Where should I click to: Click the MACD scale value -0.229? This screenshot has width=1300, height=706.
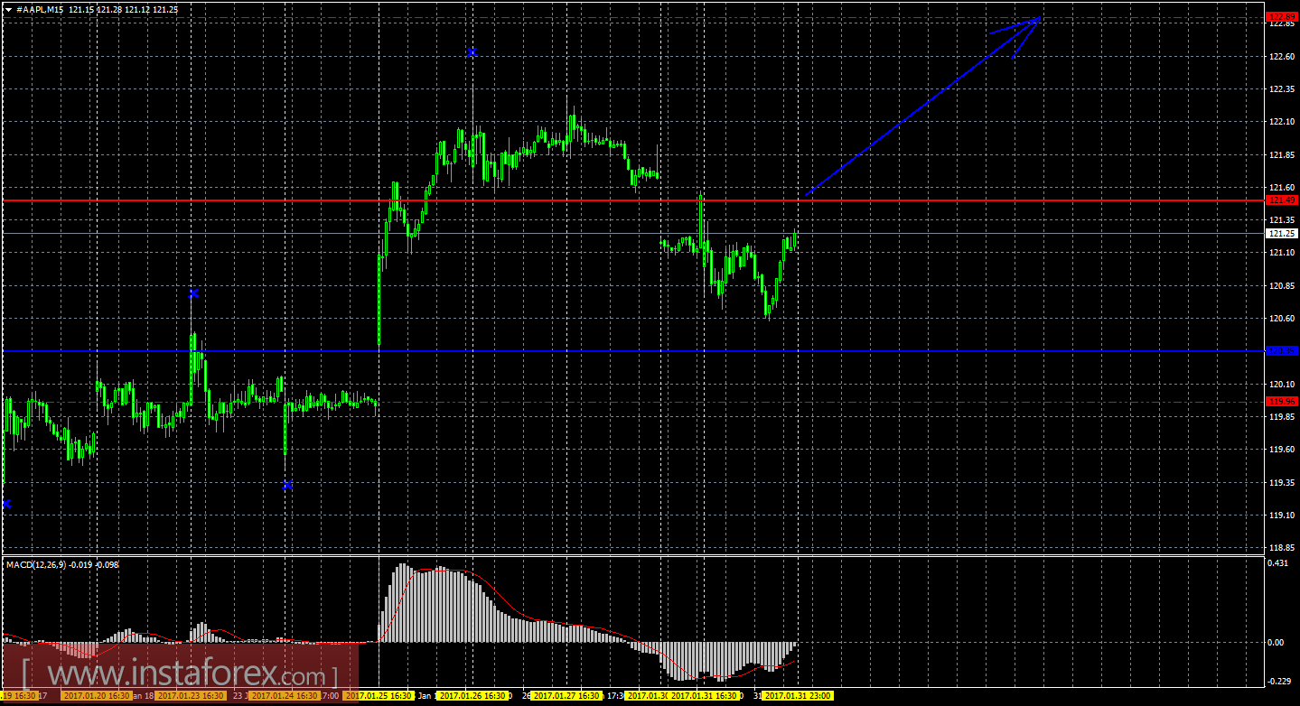pos(1280,682)
